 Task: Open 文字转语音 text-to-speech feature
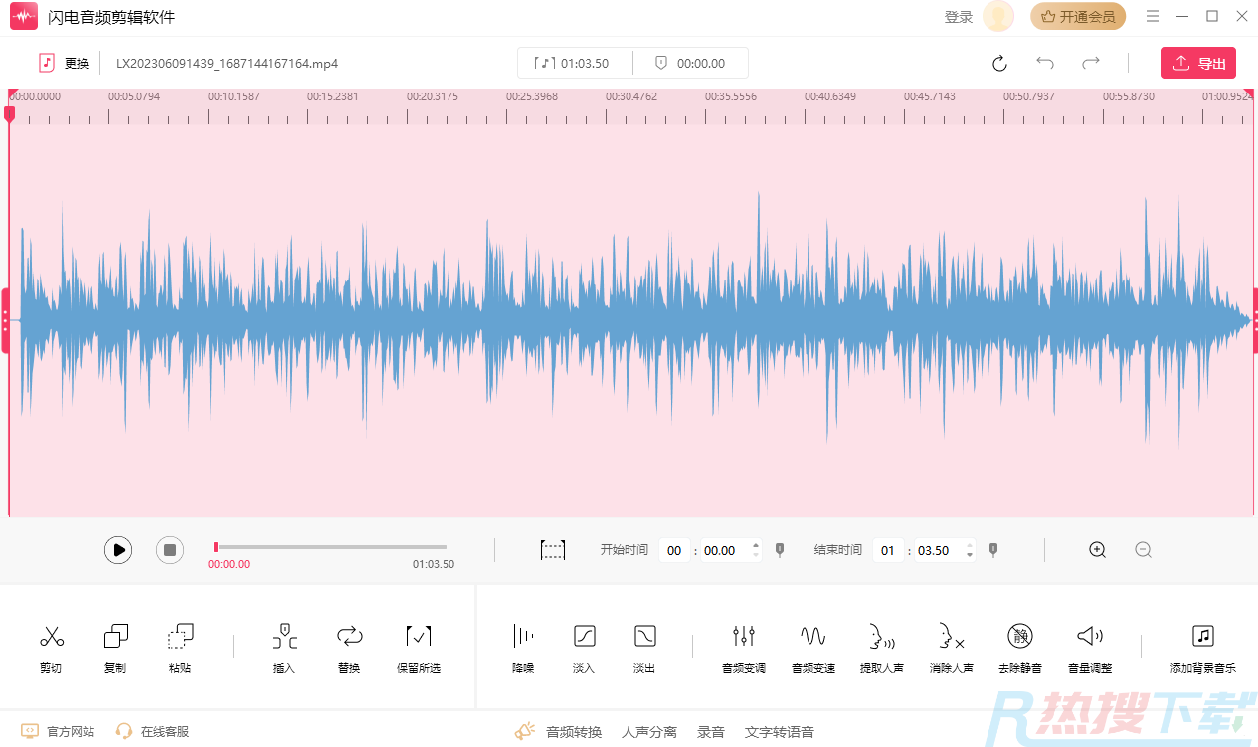(x=780, y=732)
